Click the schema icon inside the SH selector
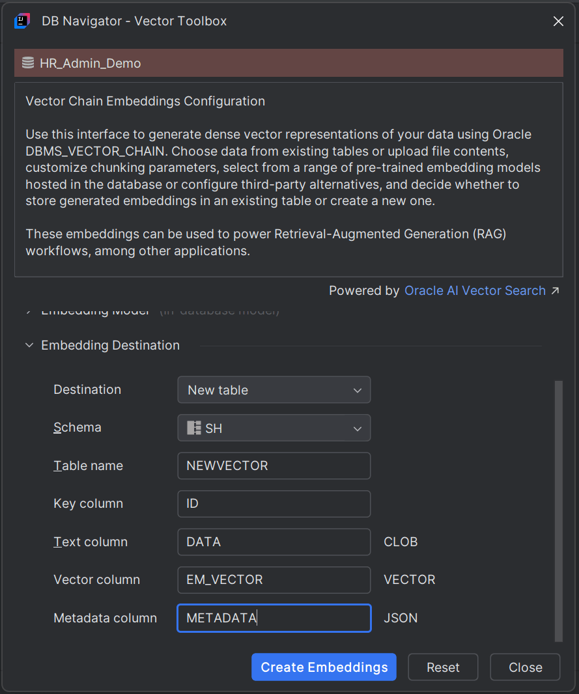The height and width of the screenshot is (694, 579). (x=192, y=428)
